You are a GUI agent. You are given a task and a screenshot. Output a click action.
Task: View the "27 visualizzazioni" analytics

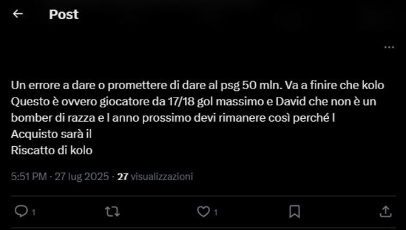click(155, 176)
